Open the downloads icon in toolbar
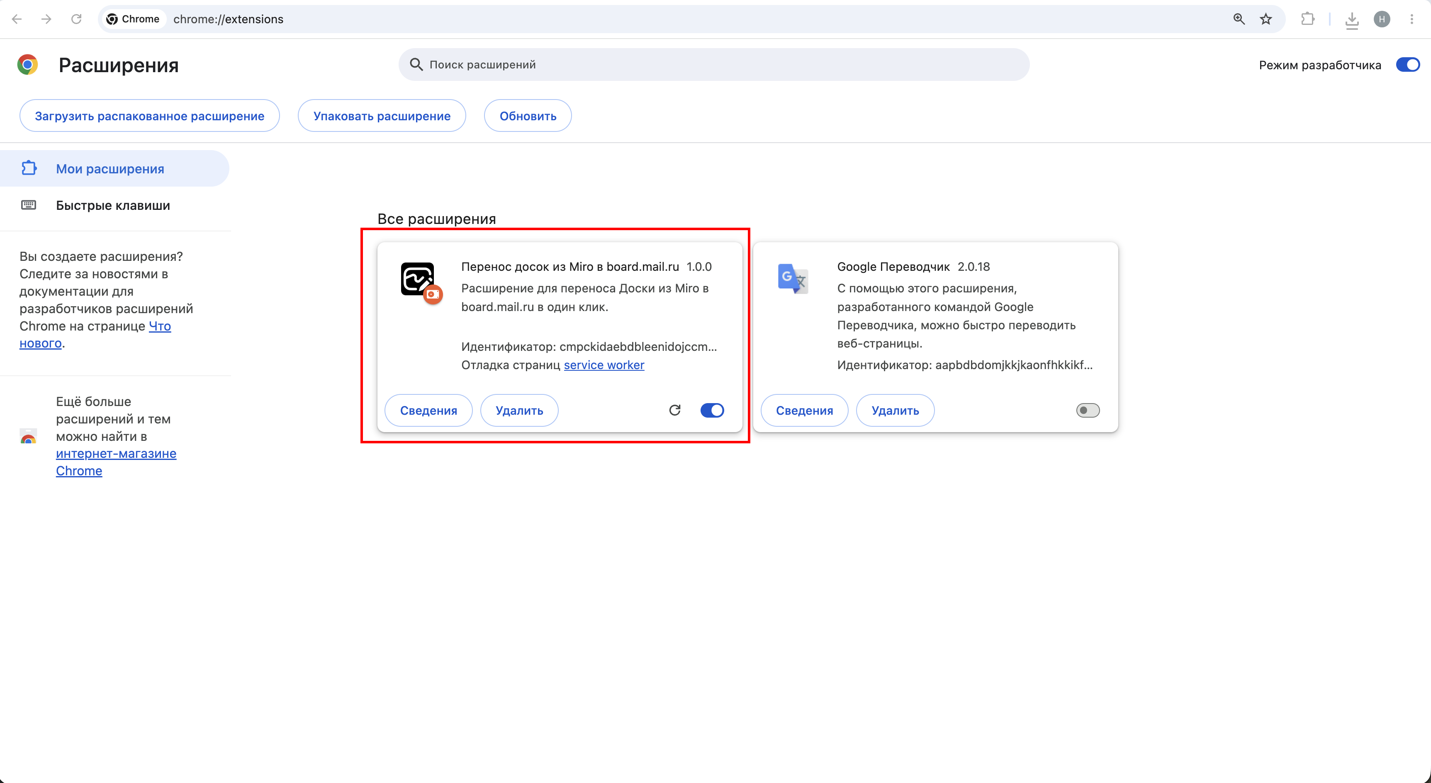The image size is (1431, 783). coord(1352,21)
